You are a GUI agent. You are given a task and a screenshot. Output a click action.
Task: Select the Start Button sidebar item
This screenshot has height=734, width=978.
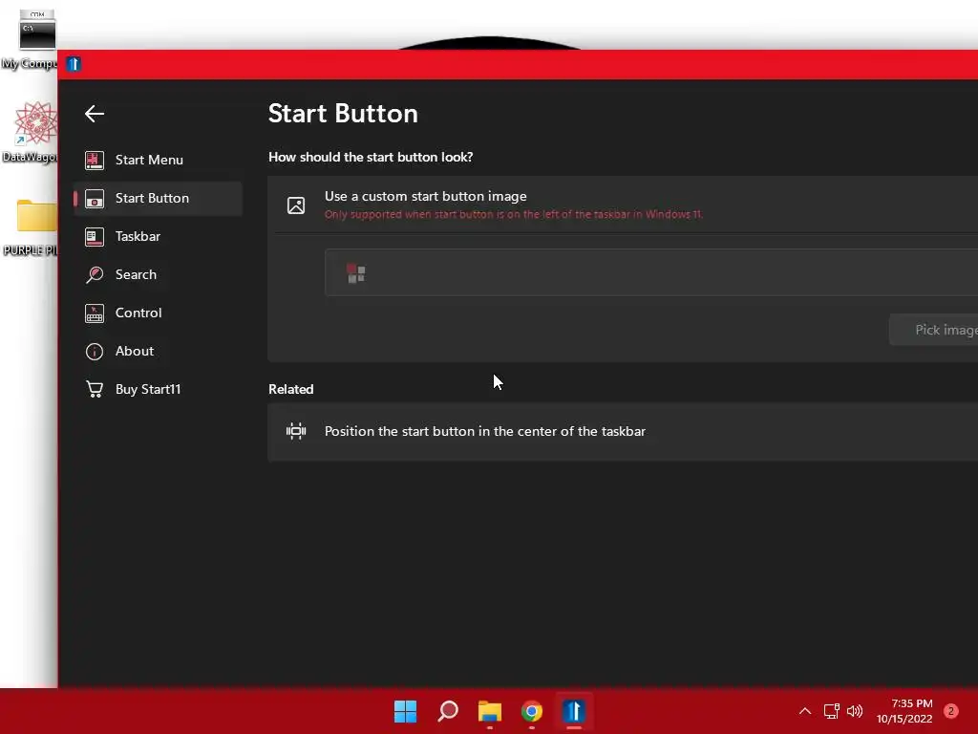coord(158,199)
